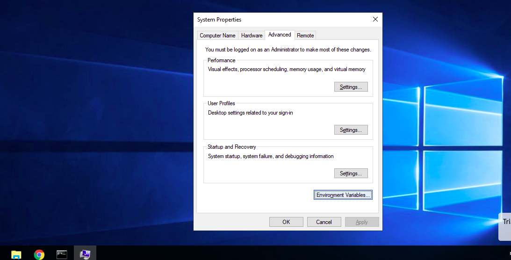Open File Explorer from the taskbar
511x260 pixels.
[16, 254]
